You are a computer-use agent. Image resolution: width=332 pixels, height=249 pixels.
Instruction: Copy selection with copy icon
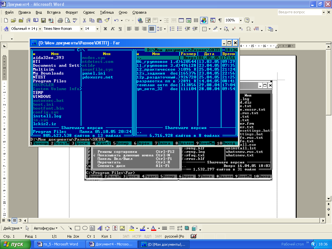tap(92, 20)
